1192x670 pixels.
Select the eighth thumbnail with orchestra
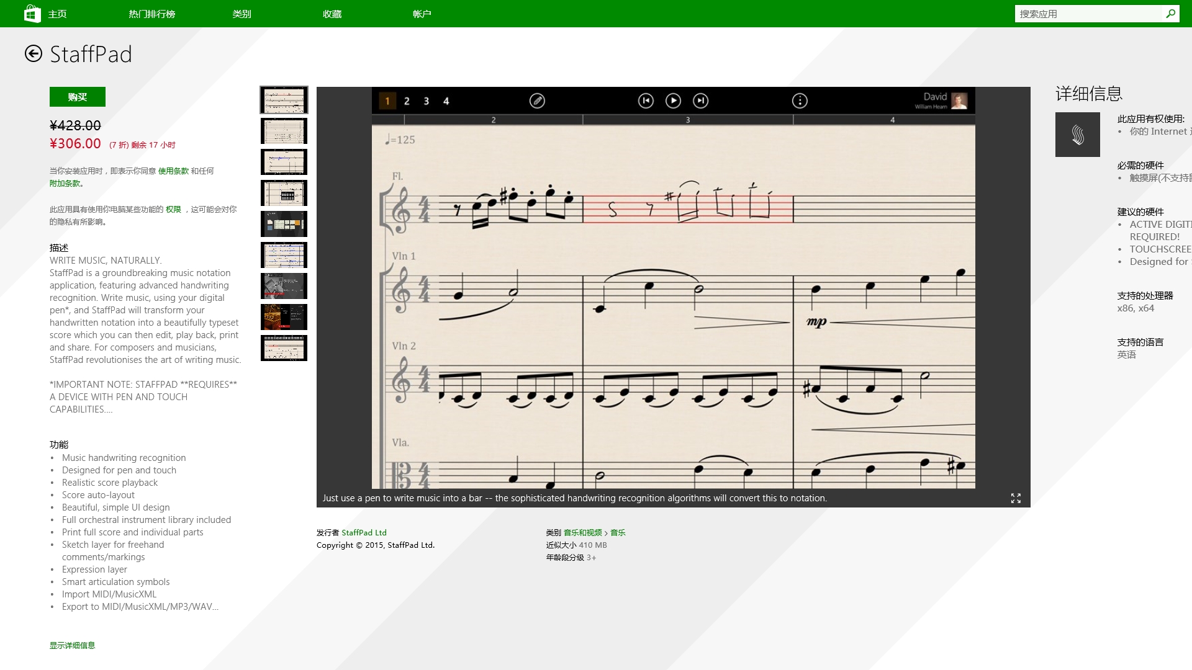(x=284, y=317)
